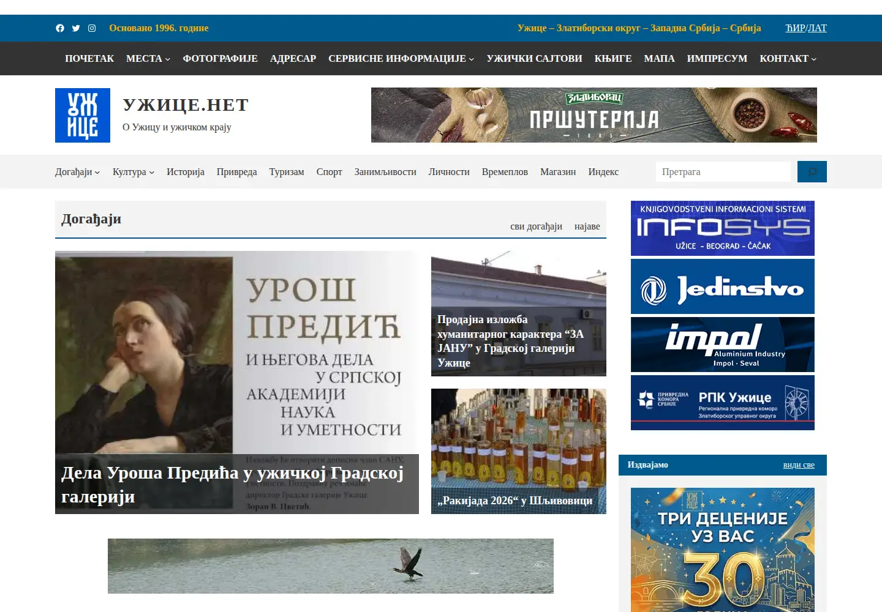The image size is (882, 612).
Task: Click the Догађаји section heading
Action: 91,219
